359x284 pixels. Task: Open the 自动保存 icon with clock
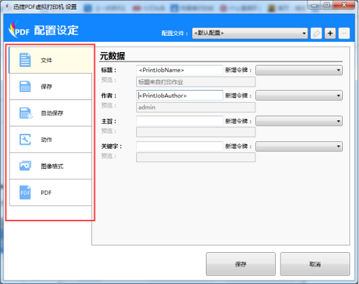pos(26,113)
